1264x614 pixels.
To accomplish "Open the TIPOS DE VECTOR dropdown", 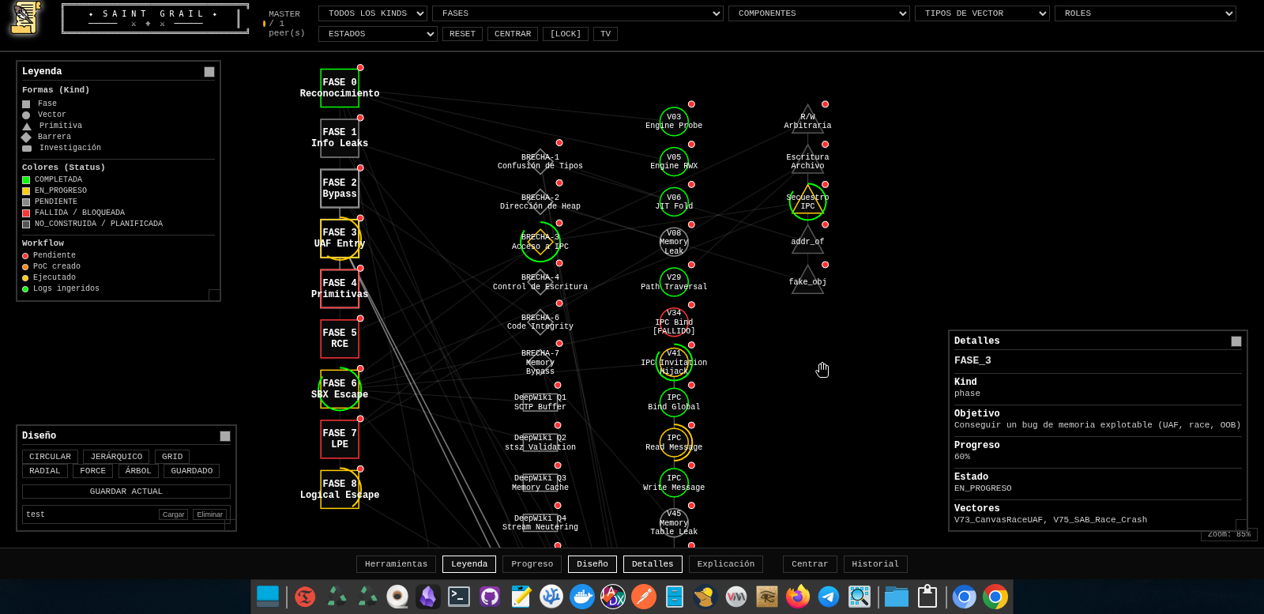I will [982, 13].
